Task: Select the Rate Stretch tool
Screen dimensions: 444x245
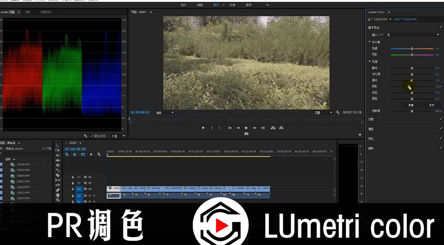Action: pos(58,170)
